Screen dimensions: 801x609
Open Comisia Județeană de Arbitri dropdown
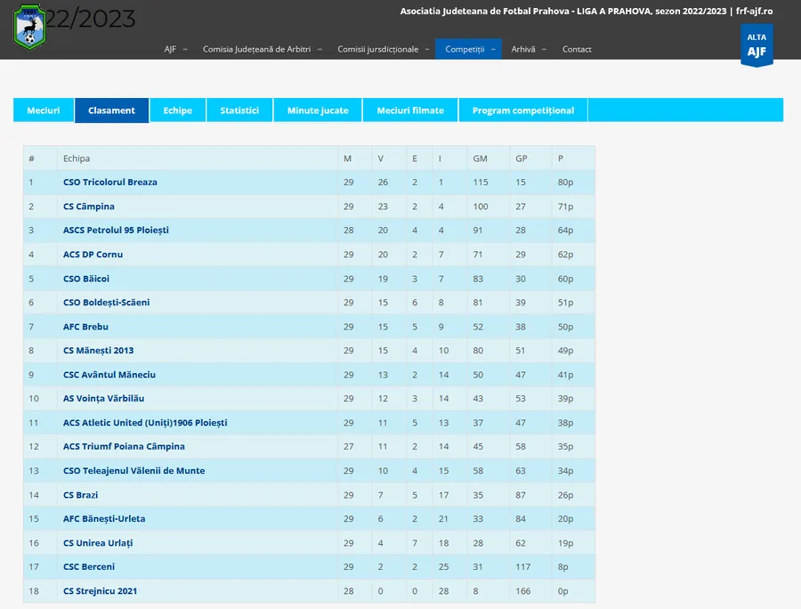point(262,49)
